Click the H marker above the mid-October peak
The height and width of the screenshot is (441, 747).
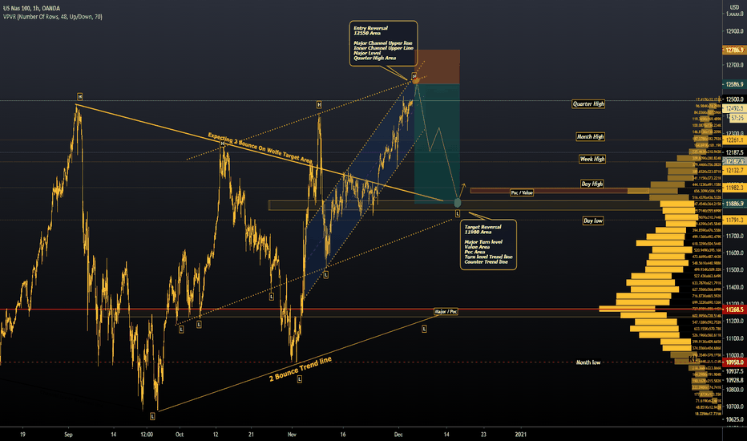[223, 143]
